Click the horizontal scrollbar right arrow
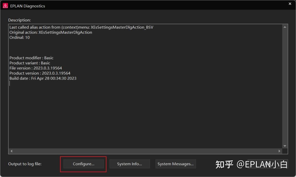 pyautogui.click(x=279, y=151)
